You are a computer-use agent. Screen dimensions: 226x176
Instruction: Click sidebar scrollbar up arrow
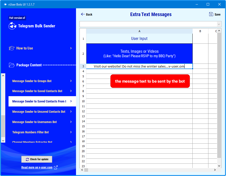[x=3, y=76]
